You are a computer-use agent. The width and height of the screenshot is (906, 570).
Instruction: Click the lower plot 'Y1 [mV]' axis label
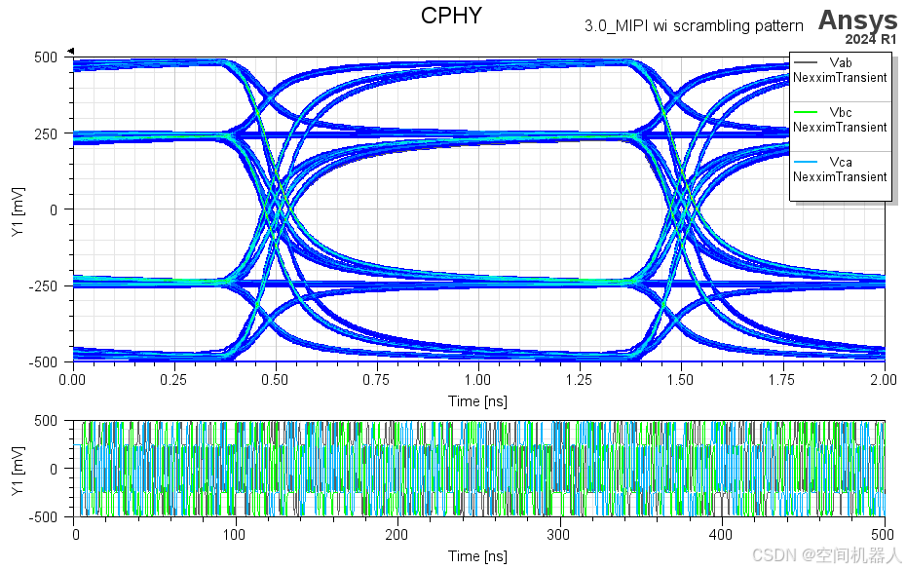tap(18, 471)
